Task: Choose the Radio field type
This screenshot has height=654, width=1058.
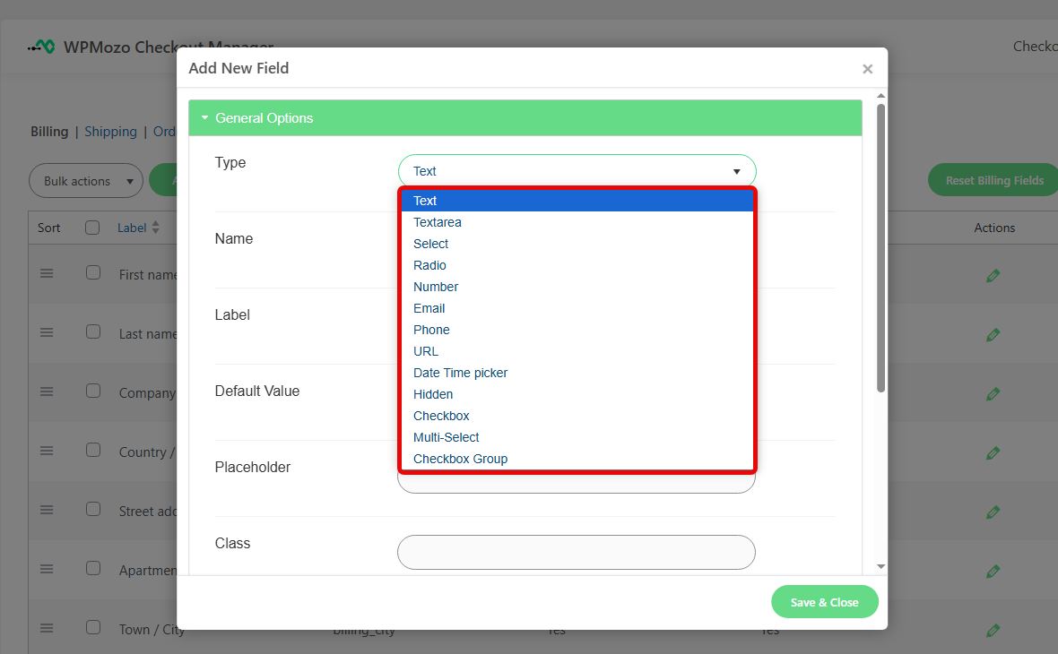Action: tap(577, 266)
